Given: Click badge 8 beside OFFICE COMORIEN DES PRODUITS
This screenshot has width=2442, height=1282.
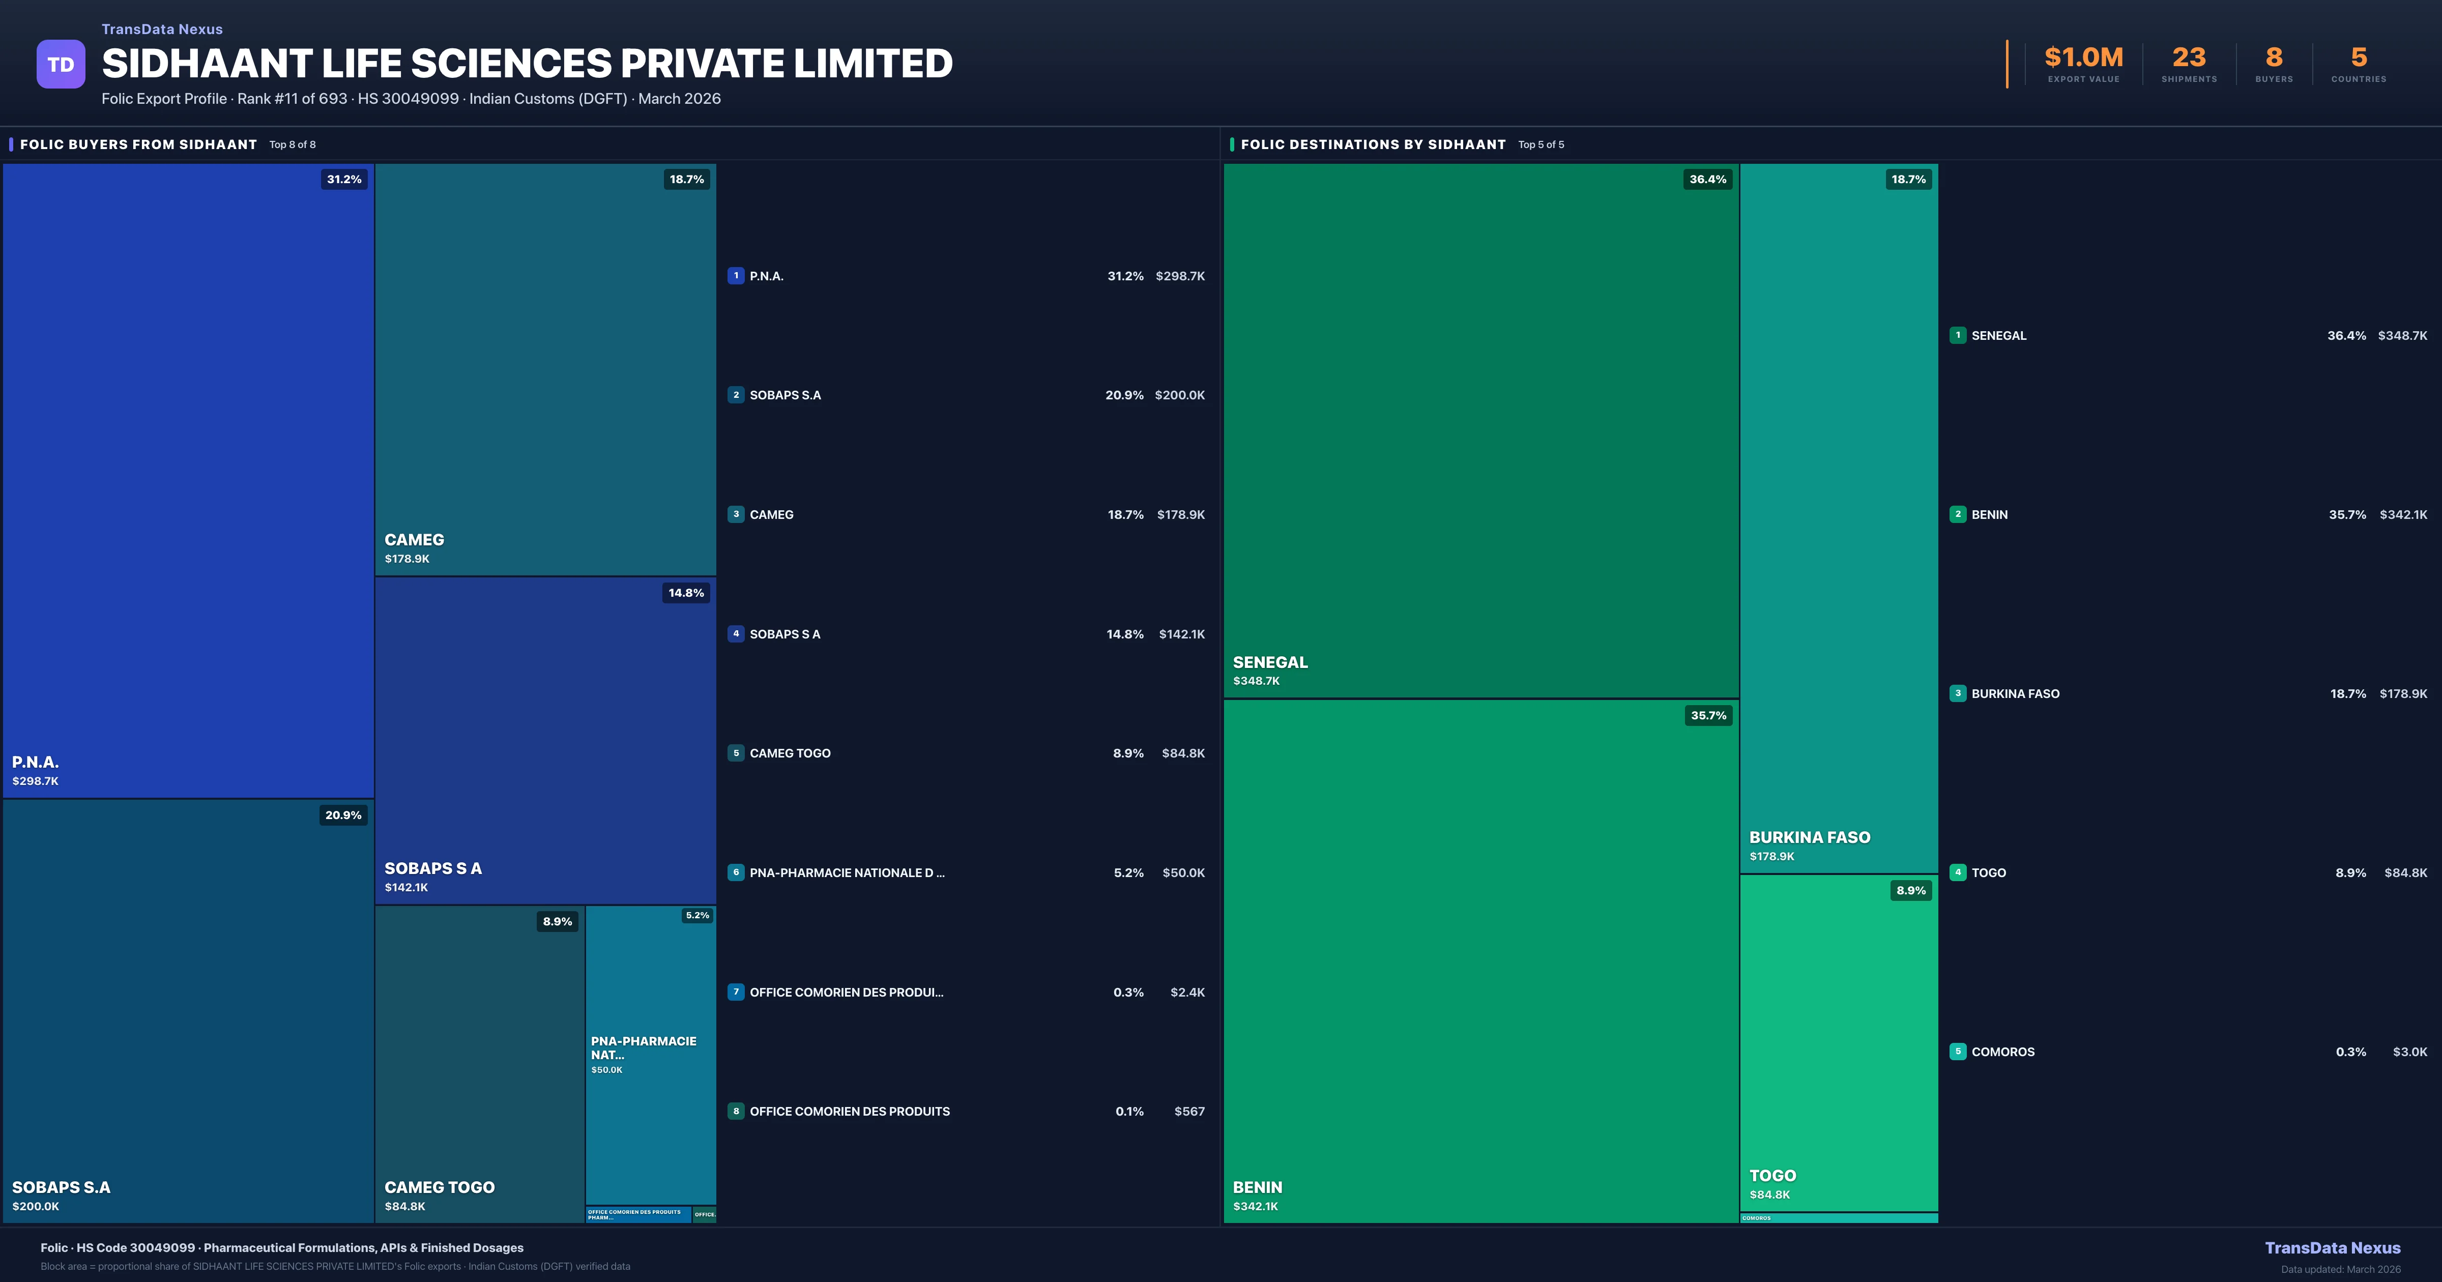Looking at the screenshot, I should (x=737, y=1111).
